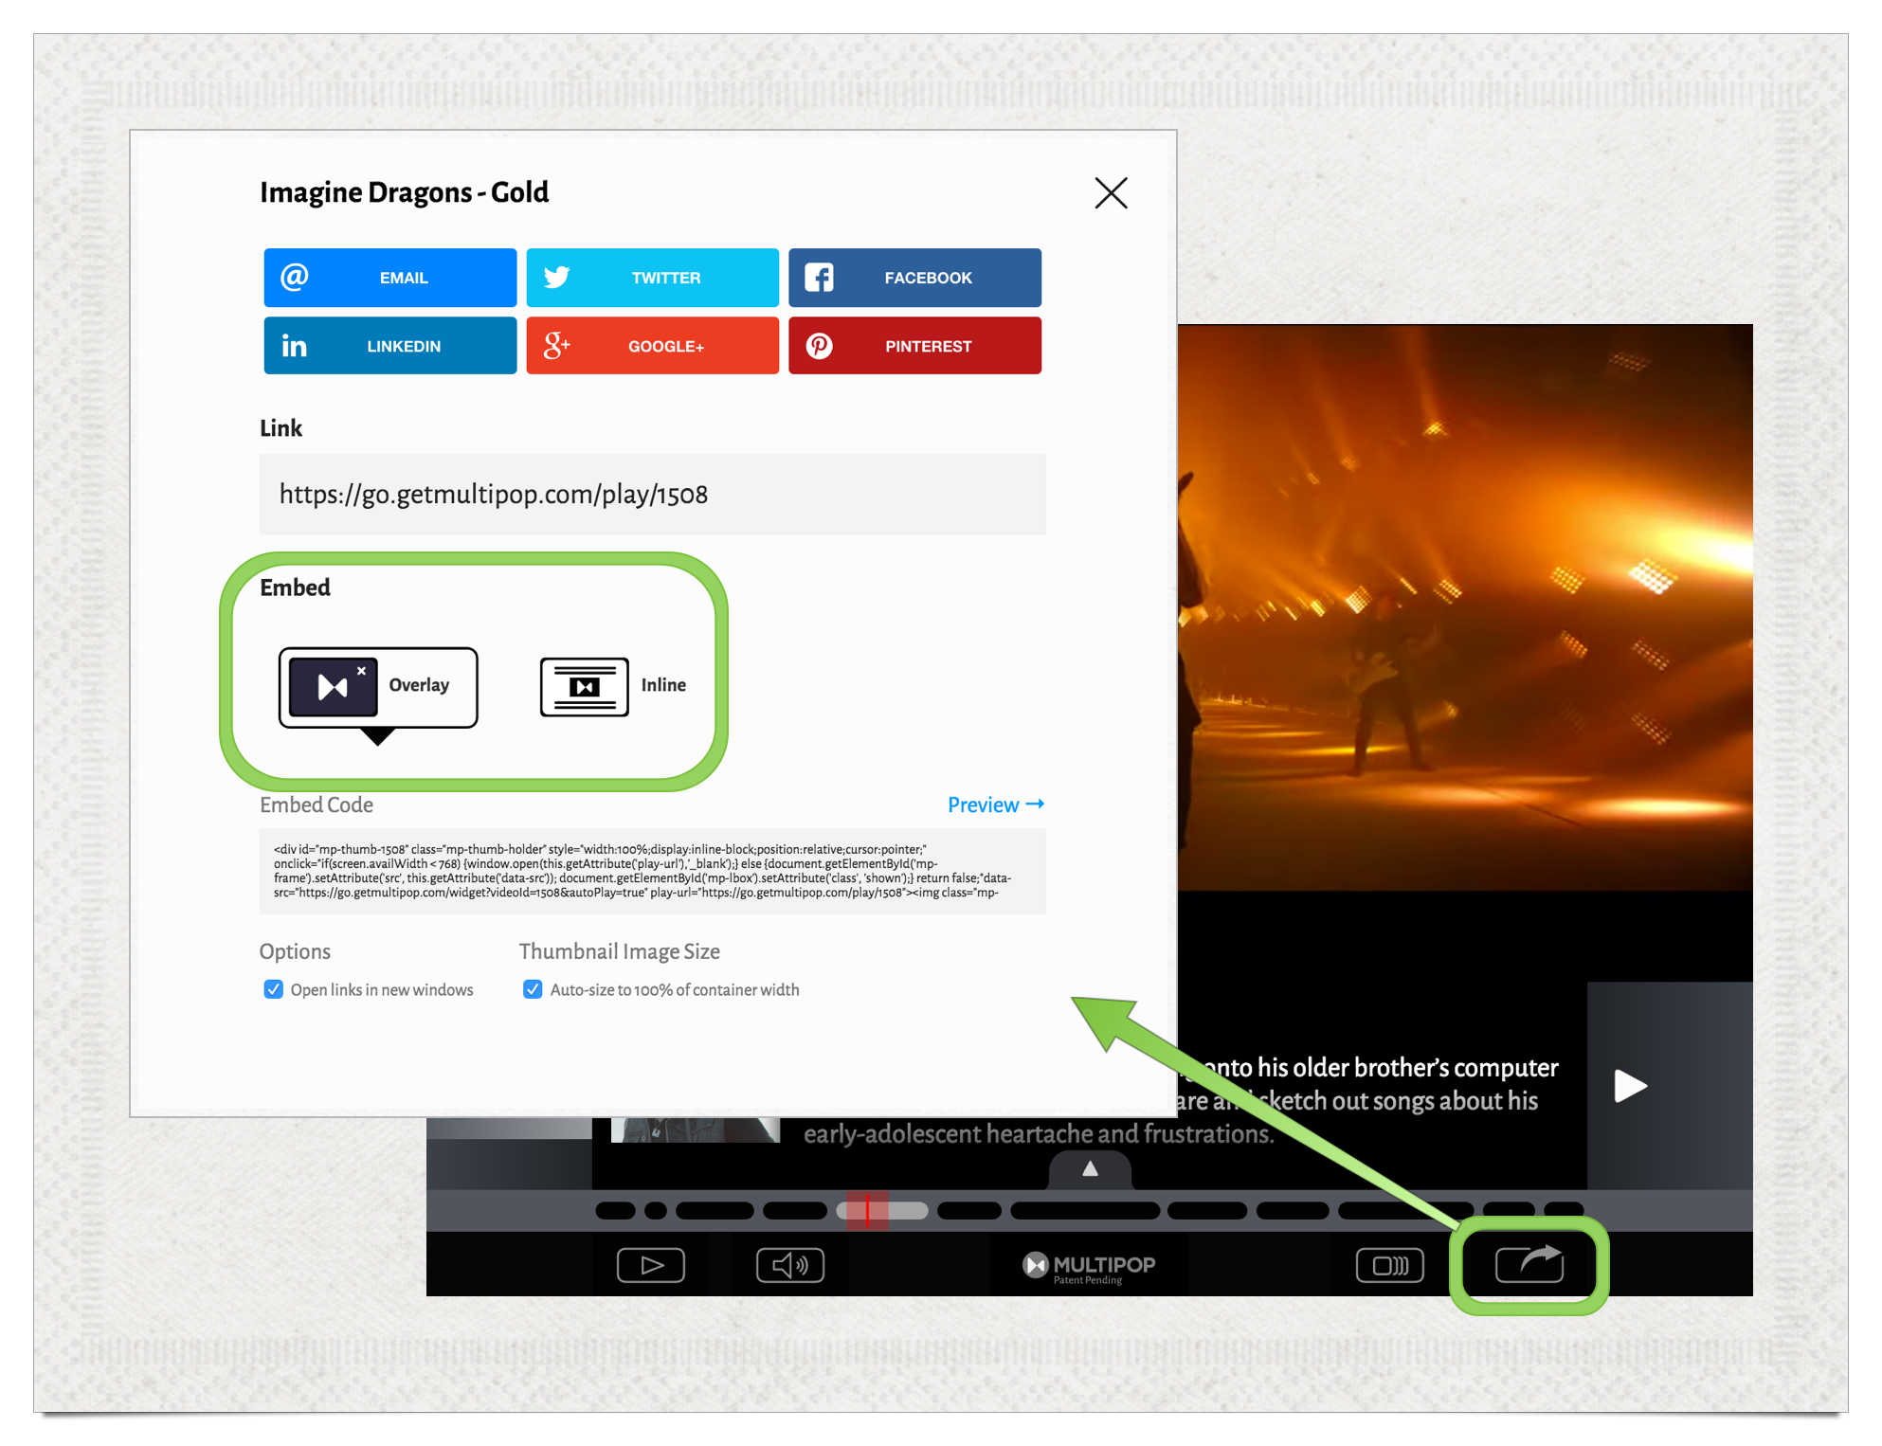
Task: Click the Inline embed icon graphic
Action: pyautogui.click(x=584, y=686)
